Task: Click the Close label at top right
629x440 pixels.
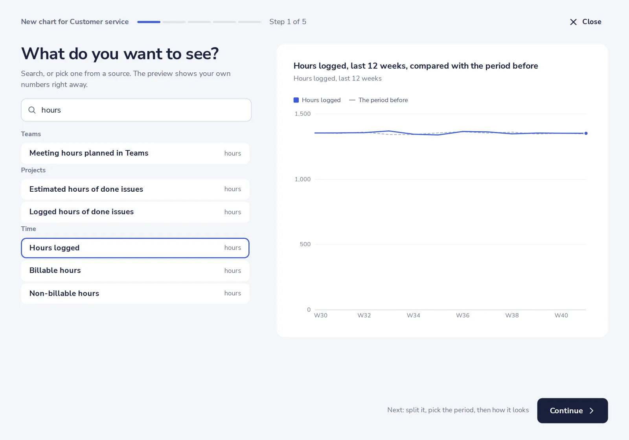Action: pyautogui.click(x=592, y=22)
